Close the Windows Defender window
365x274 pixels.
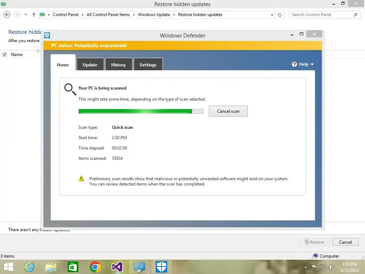click(314, 34)
